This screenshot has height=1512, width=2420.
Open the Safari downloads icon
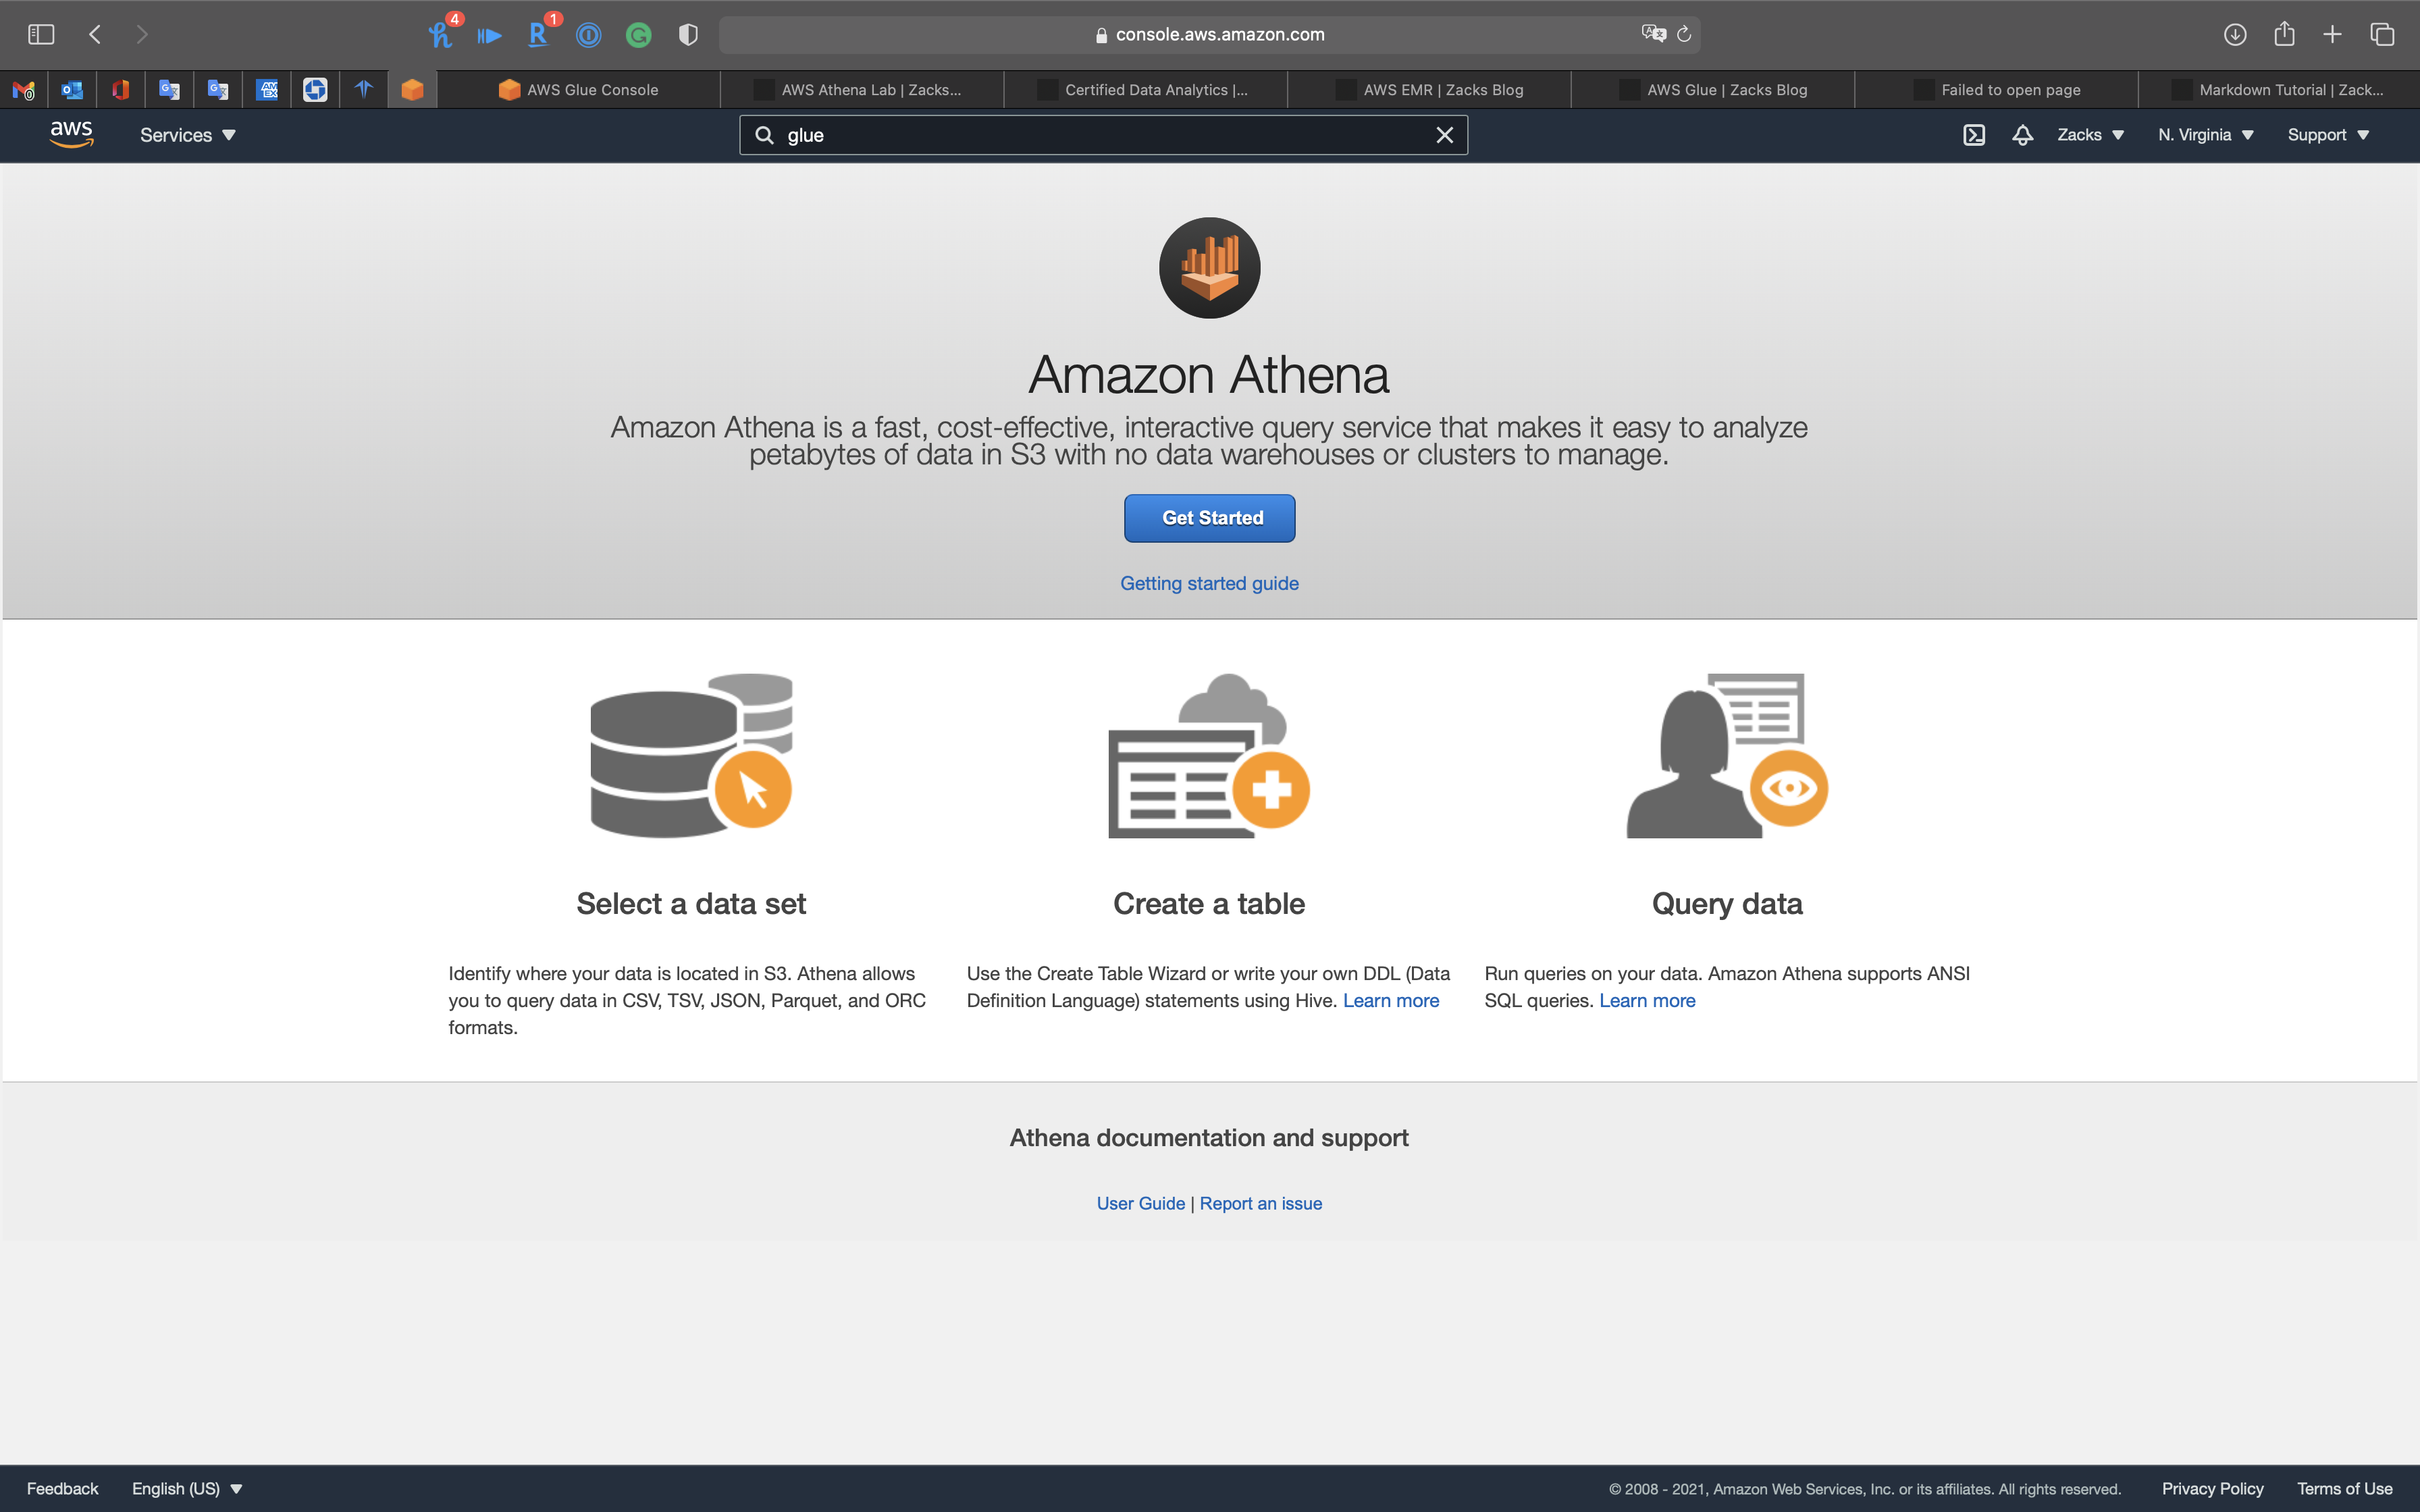point(2235,34)
